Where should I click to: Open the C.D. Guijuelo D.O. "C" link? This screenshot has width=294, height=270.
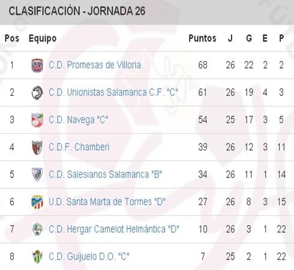pyautogui.click(x=89, y=257)
